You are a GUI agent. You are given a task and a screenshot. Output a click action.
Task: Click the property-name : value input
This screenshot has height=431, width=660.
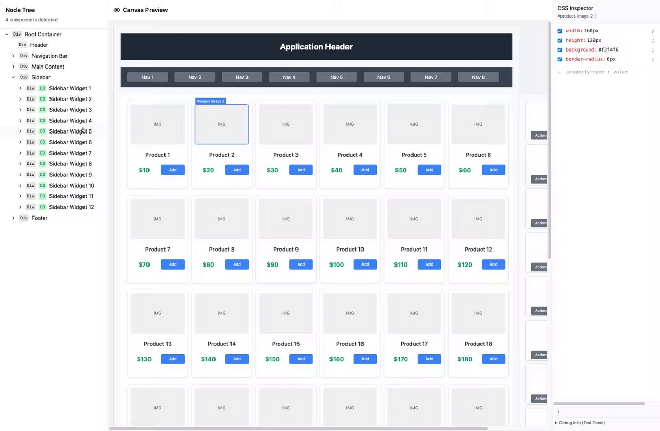(597, 72)
